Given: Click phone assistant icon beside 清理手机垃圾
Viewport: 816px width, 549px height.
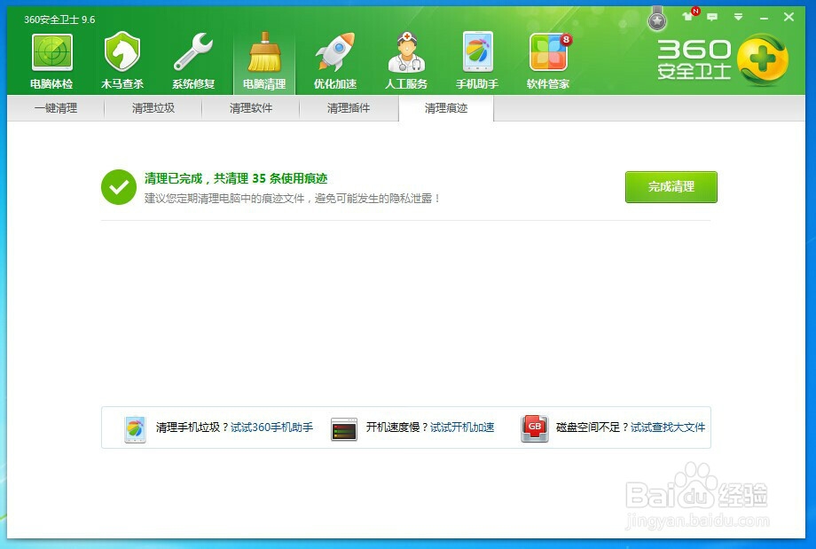Looking at the screenshot, I should click(136, 429).
